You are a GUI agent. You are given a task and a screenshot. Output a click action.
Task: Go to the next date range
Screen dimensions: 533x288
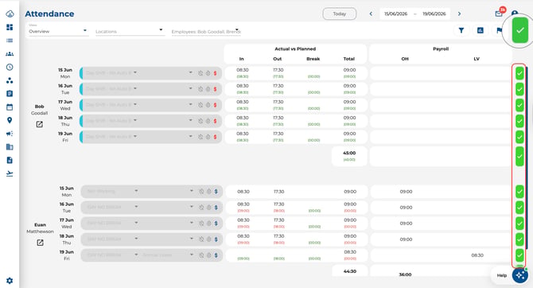pos(459,14)
